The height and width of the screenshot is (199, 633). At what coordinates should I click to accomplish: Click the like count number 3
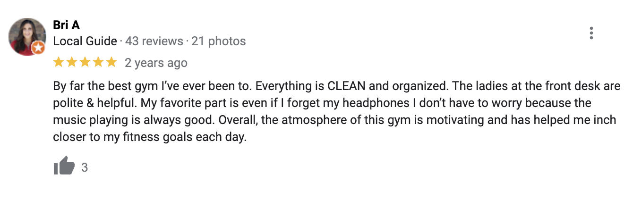85,167
